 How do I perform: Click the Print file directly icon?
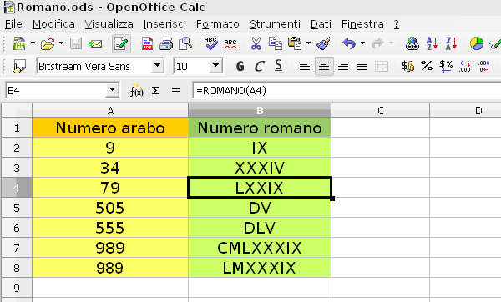[x=166, y=43]
